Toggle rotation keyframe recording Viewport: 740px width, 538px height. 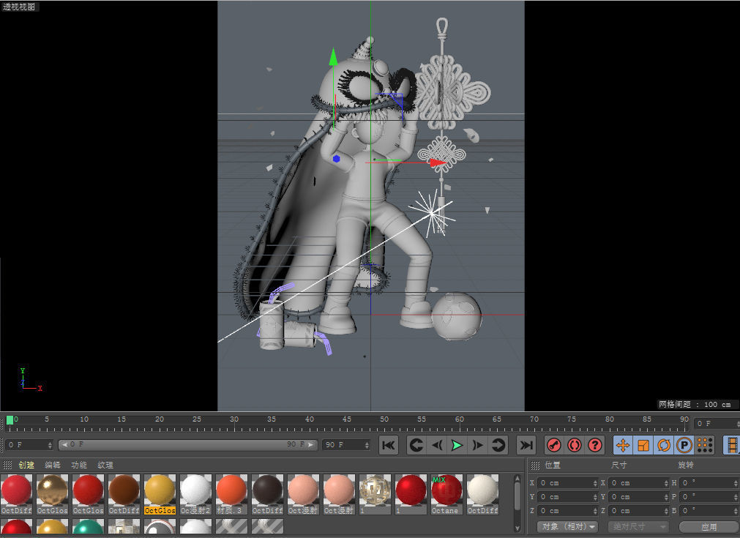(664, 445)
